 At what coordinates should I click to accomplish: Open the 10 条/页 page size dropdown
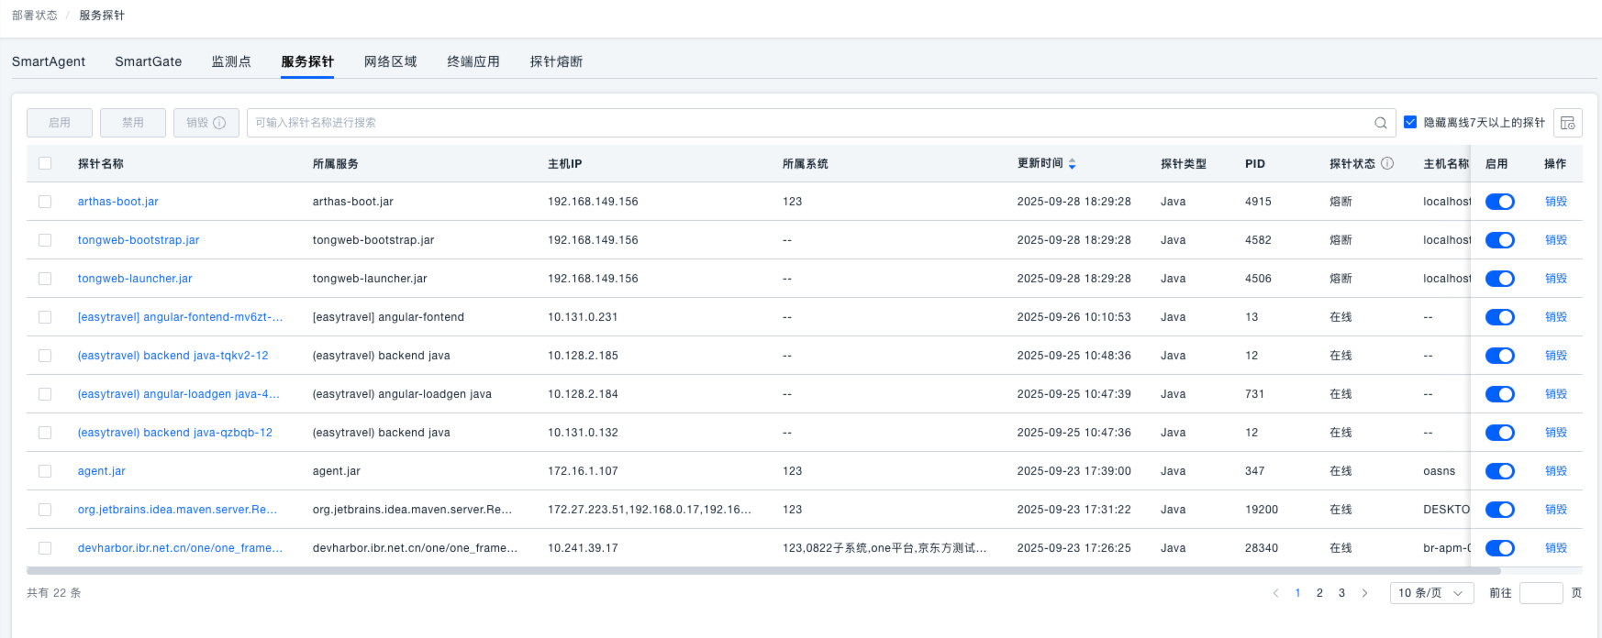click(x=1430, y=593)
